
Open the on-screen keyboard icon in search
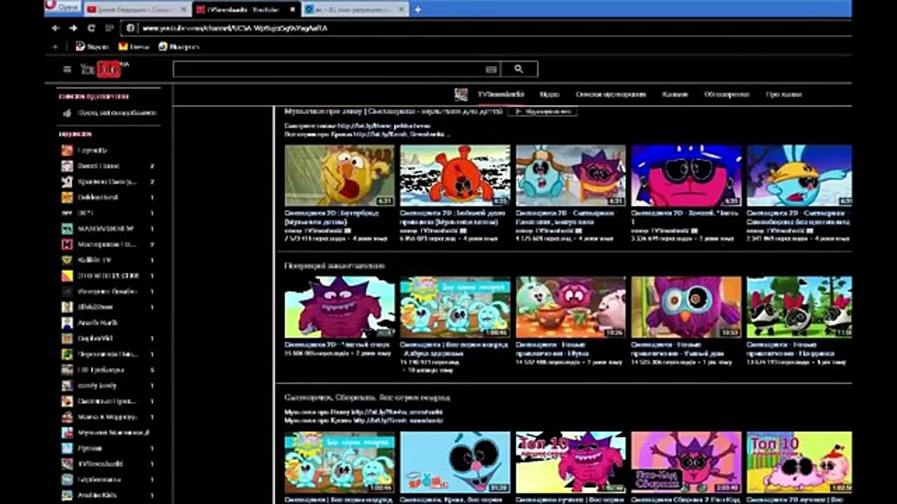click(x=491, y=69)
